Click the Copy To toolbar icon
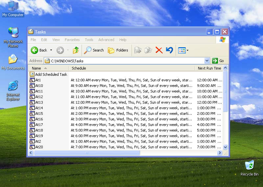 coord(148,50)
